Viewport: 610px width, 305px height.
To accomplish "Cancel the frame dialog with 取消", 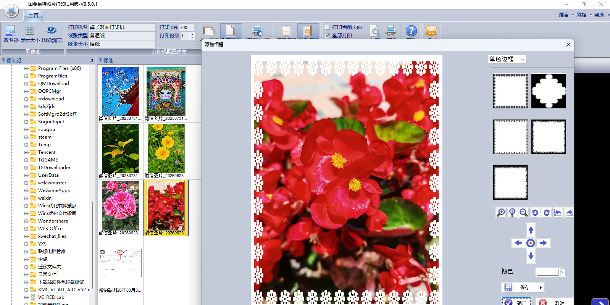I will pos(554,302).
